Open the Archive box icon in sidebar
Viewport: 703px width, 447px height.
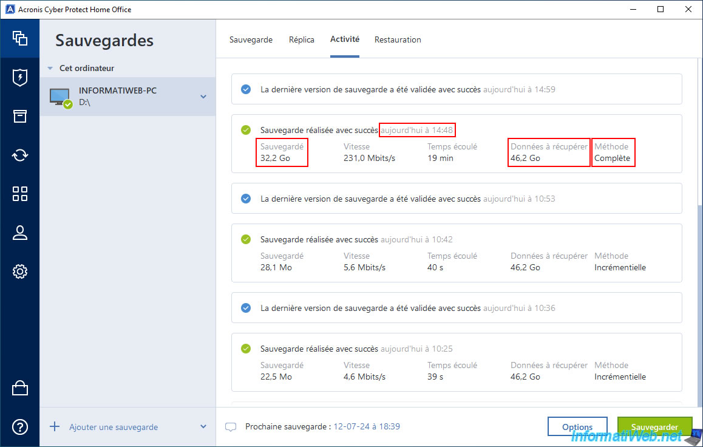point(19,116)
